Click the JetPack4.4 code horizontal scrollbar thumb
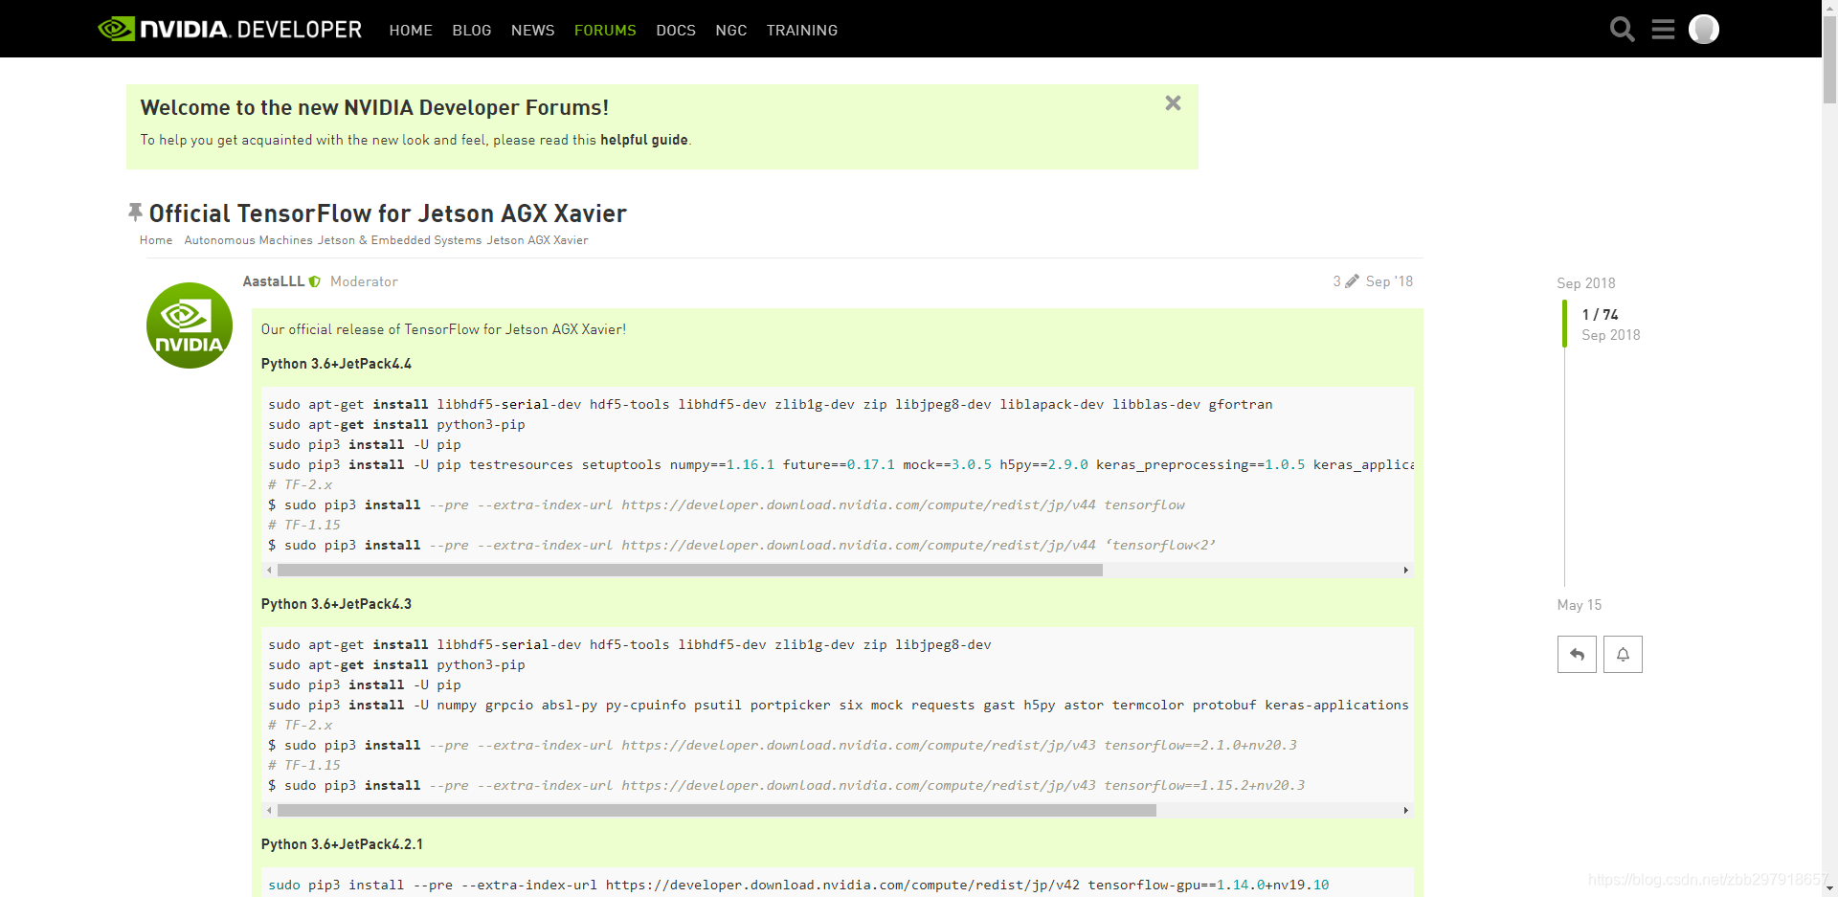Viewport: 1838px width, 897px height. (690, 570)
